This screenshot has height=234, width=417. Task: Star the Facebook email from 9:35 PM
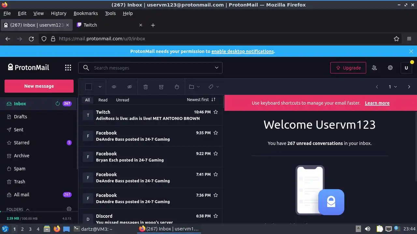215,133
